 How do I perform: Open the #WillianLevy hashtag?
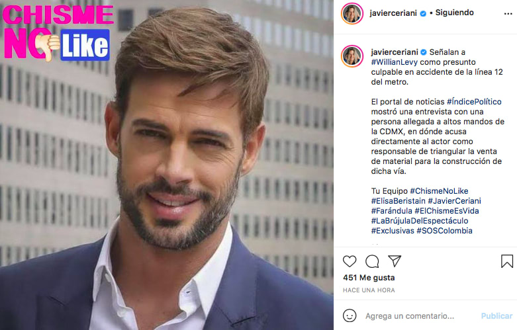[x=395, y=62]
